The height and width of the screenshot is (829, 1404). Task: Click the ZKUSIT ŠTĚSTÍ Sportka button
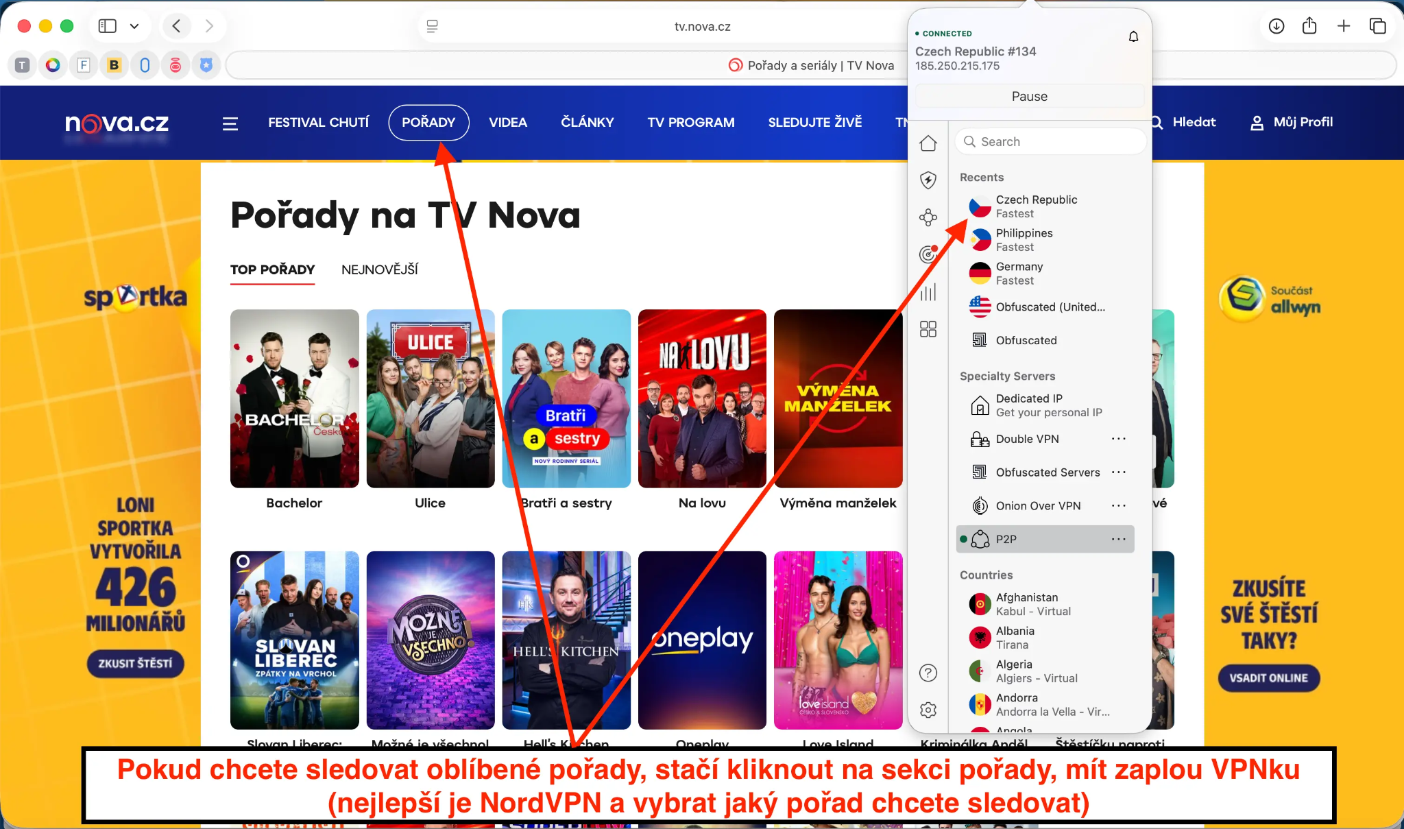coord(135,664)
